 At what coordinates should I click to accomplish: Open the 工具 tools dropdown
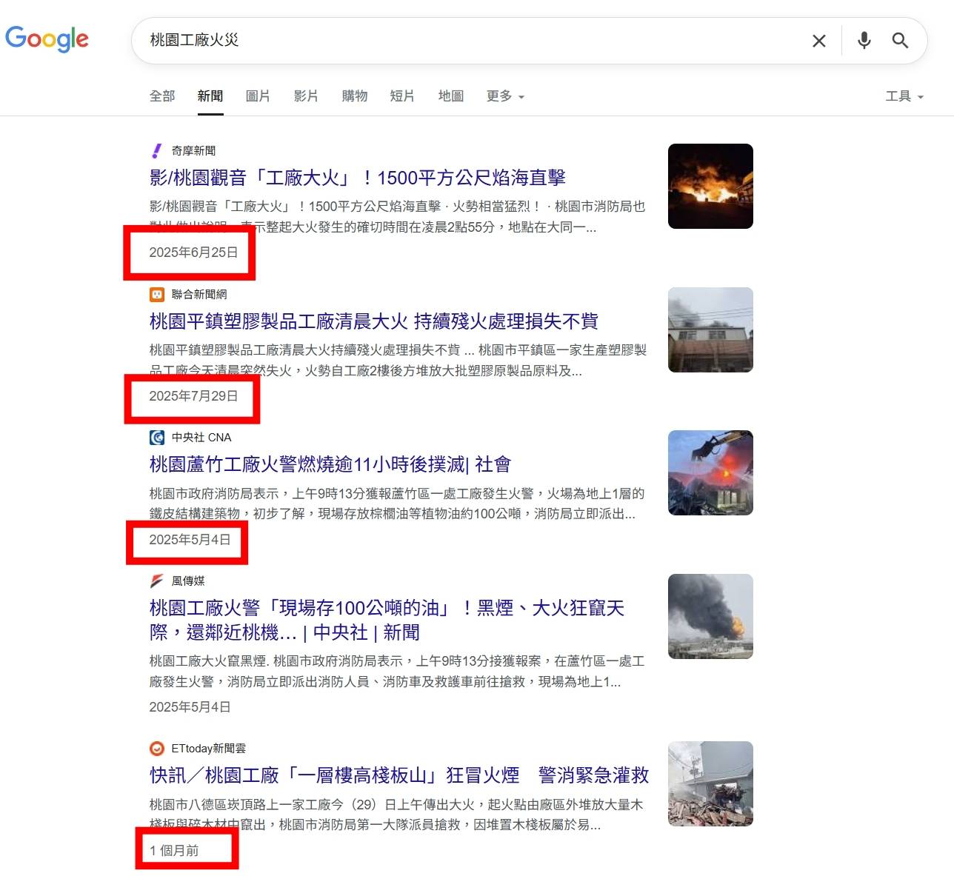[x=904, y=96]
